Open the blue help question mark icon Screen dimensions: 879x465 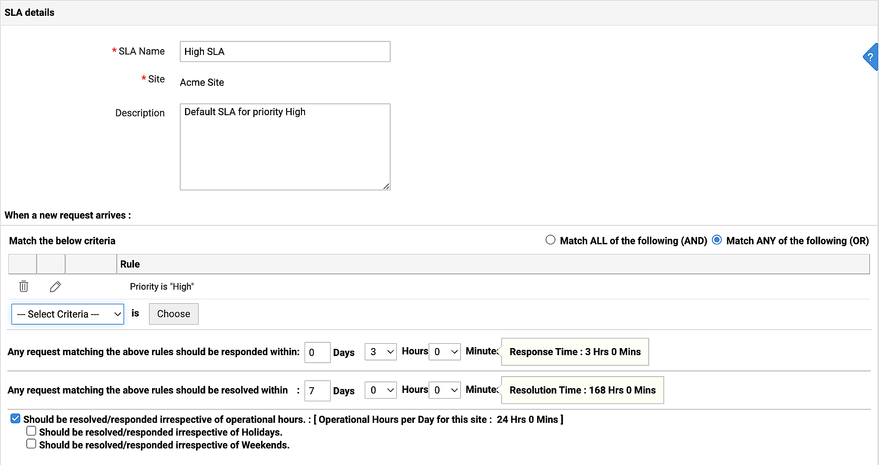871,57
